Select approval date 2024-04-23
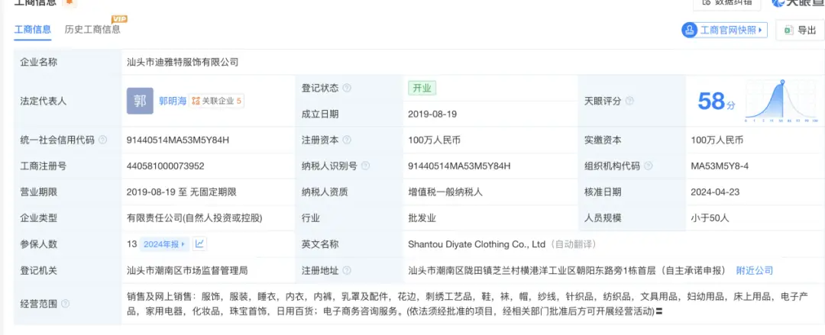 pos(715,192)
